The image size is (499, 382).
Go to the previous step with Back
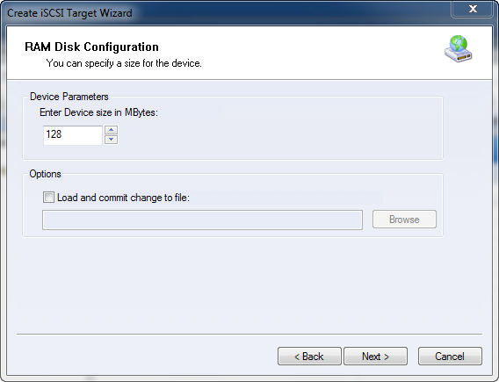pyautogui.click(x=309, y=356)
